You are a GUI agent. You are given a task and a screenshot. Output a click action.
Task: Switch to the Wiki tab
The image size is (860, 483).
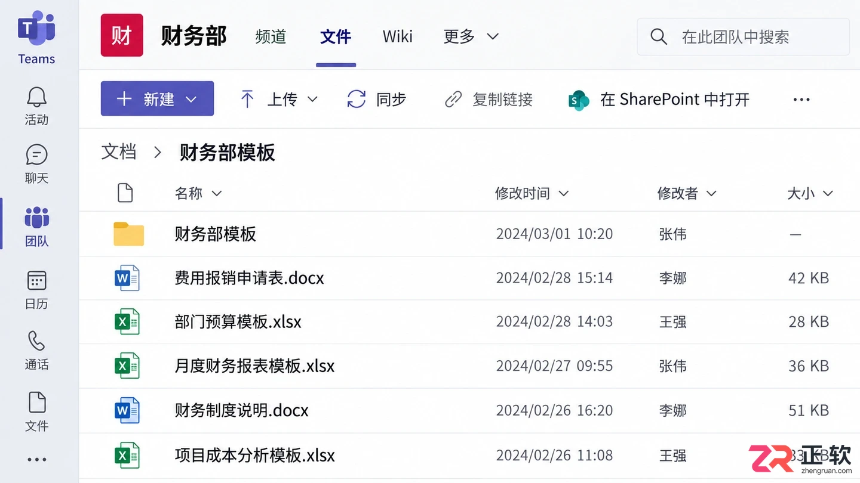[x=398, y=36]
